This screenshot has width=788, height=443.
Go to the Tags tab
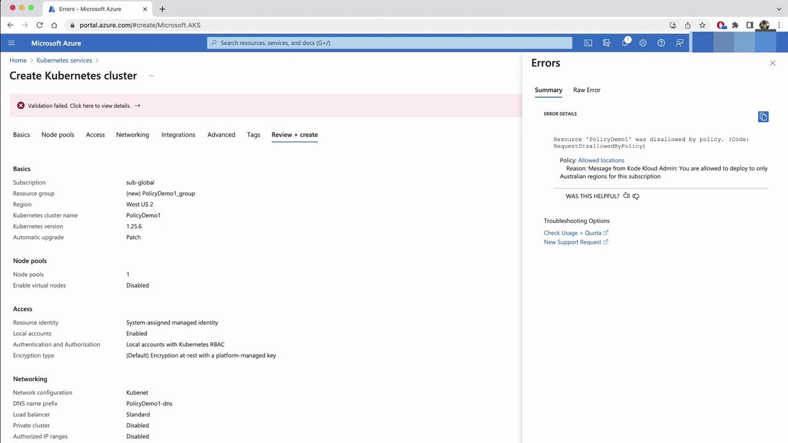[254, 135]
